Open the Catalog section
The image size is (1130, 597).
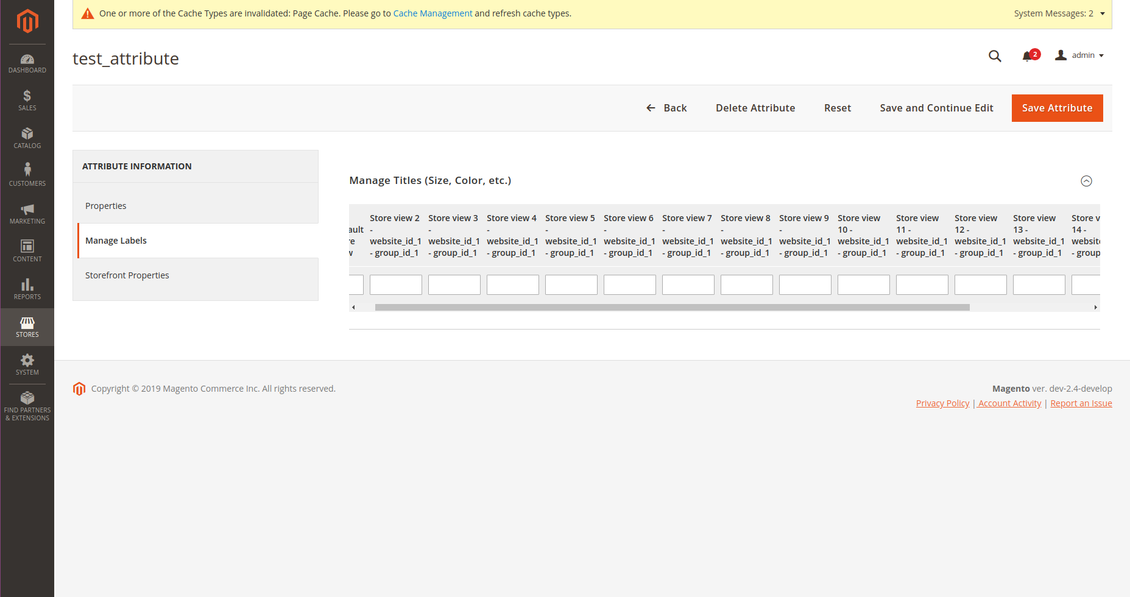27,138
